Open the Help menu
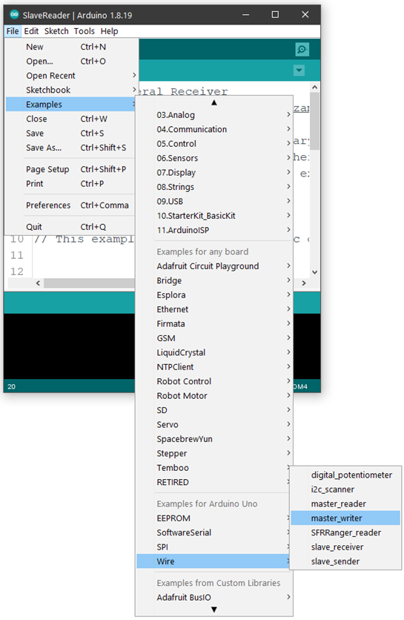 [109, 31]
